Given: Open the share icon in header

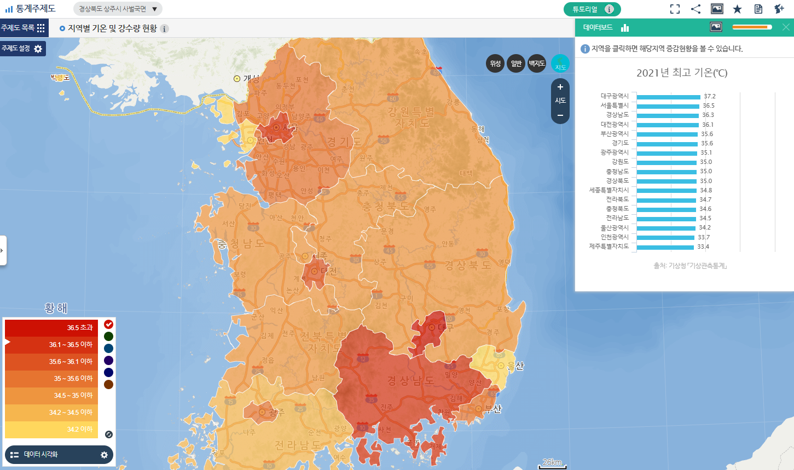Looking at the screenshot, I should [x=696, y=9].
